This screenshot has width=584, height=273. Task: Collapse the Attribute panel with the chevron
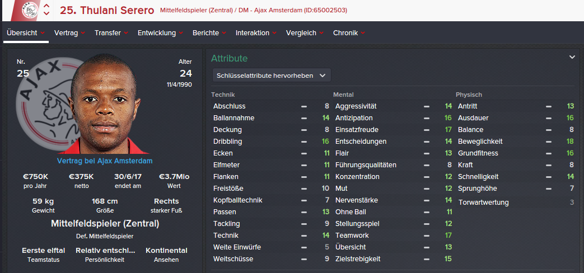tap(572, 57)
